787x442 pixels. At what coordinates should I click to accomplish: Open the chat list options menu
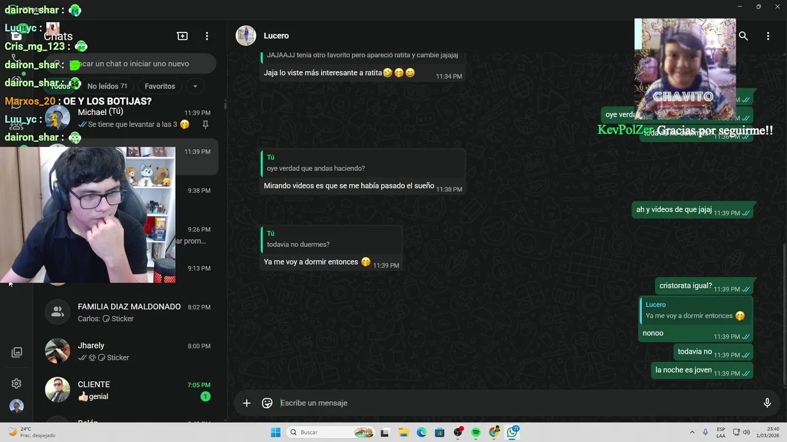(207, 36)
